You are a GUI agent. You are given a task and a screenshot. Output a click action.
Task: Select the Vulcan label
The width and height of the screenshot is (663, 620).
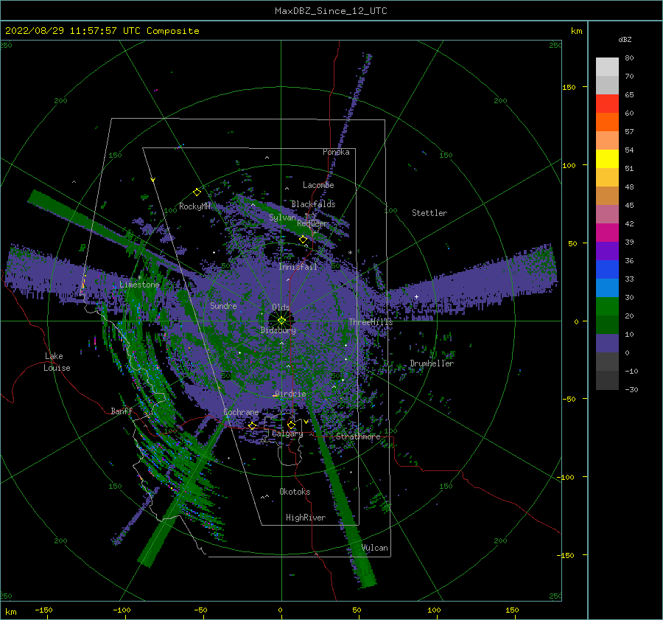[375, 548]
